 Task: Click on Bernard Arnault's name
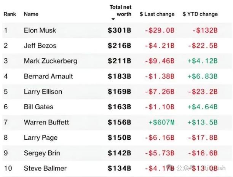click(x=48, y=76)
